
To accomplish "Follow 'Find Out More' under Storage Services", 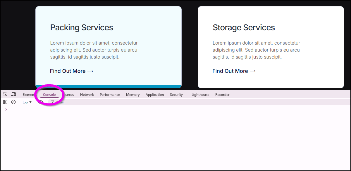I will (x=234, y=71).
